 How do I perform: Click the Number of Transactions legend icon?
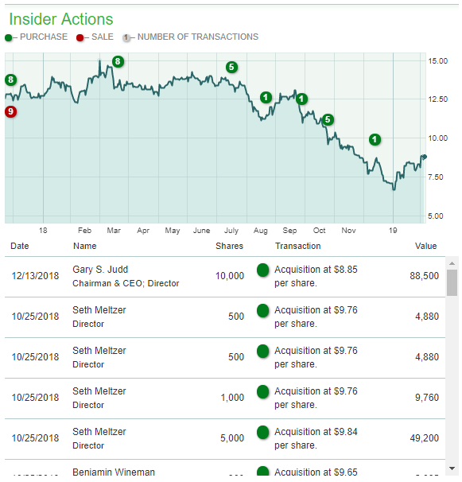[x=126, y=38]
